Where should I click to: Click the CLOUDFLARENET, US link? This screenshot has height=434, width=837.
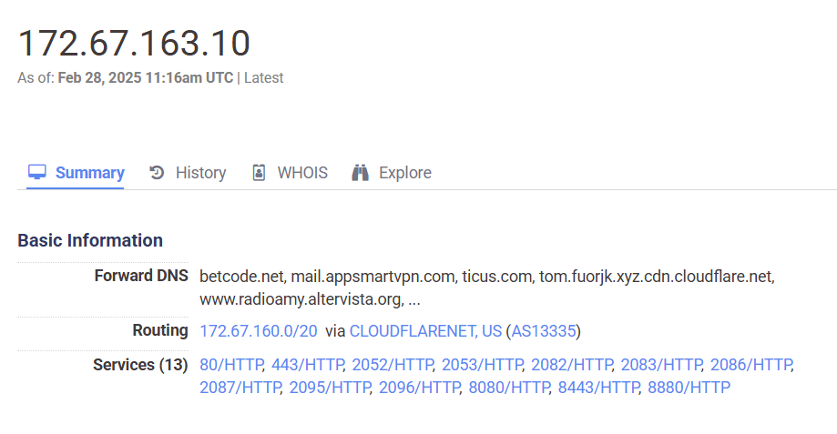(x=425, y=331)
